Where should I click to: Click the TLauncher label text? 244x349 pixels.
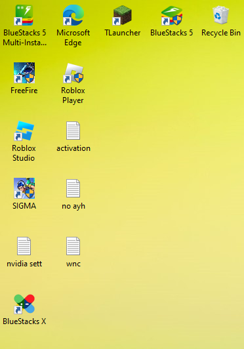click(x=123, y=33)
